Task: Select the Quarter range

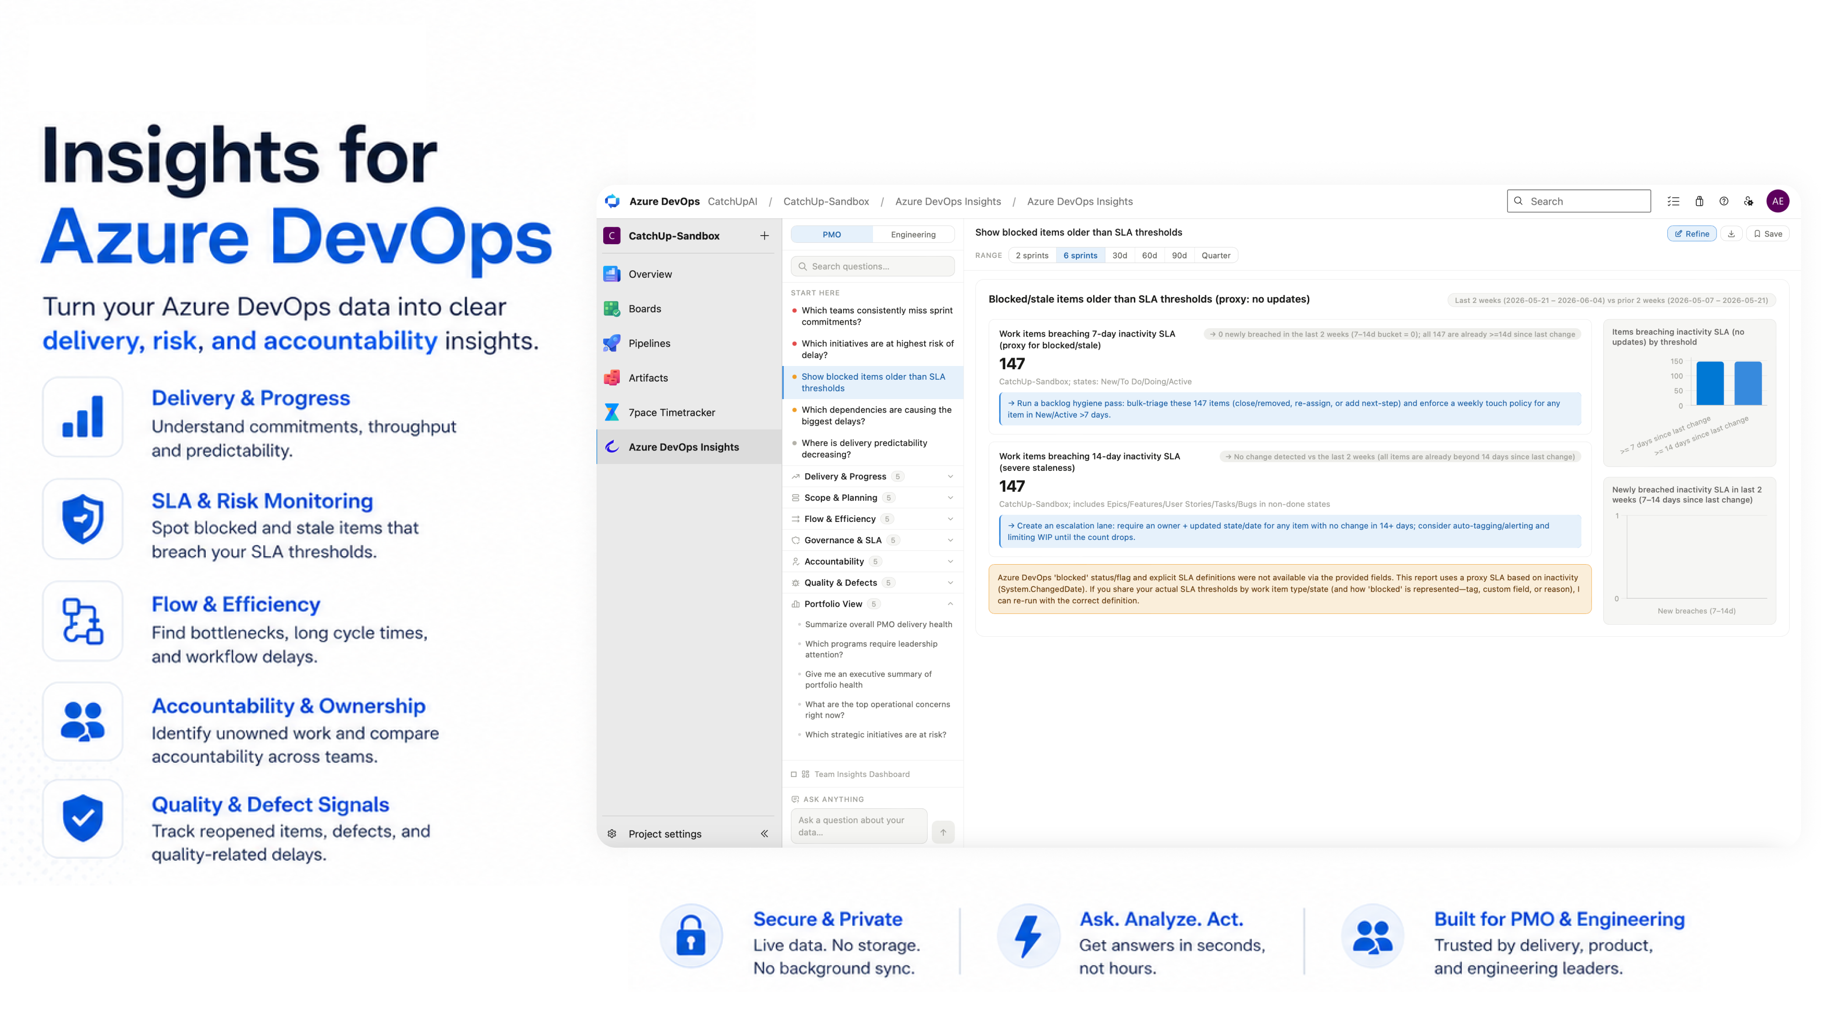Action: click(1216, 256)
